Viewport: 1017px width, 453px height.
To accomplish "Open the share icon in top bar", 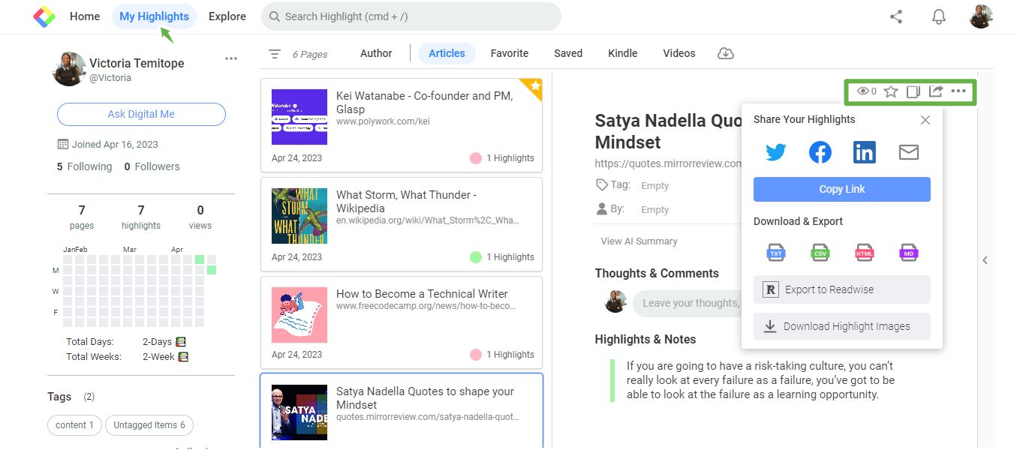I will click(896, 16).
